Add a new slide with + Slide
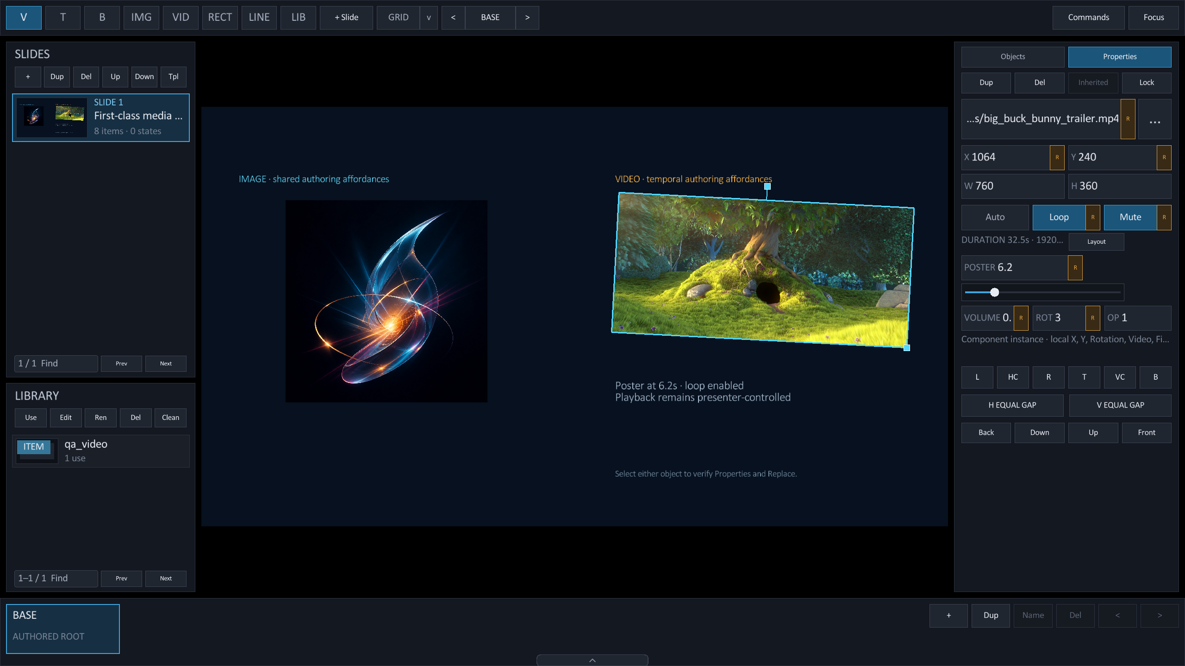 coord(346,18)
